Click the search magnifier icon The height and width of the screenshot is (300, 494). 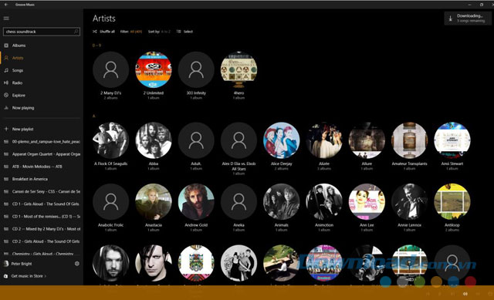point(76,32)
